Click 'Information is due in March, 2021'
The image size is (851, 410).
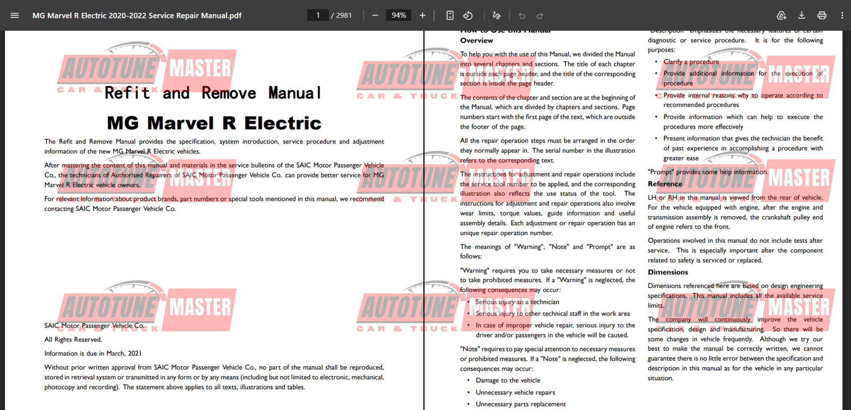(x=93, y=353)
